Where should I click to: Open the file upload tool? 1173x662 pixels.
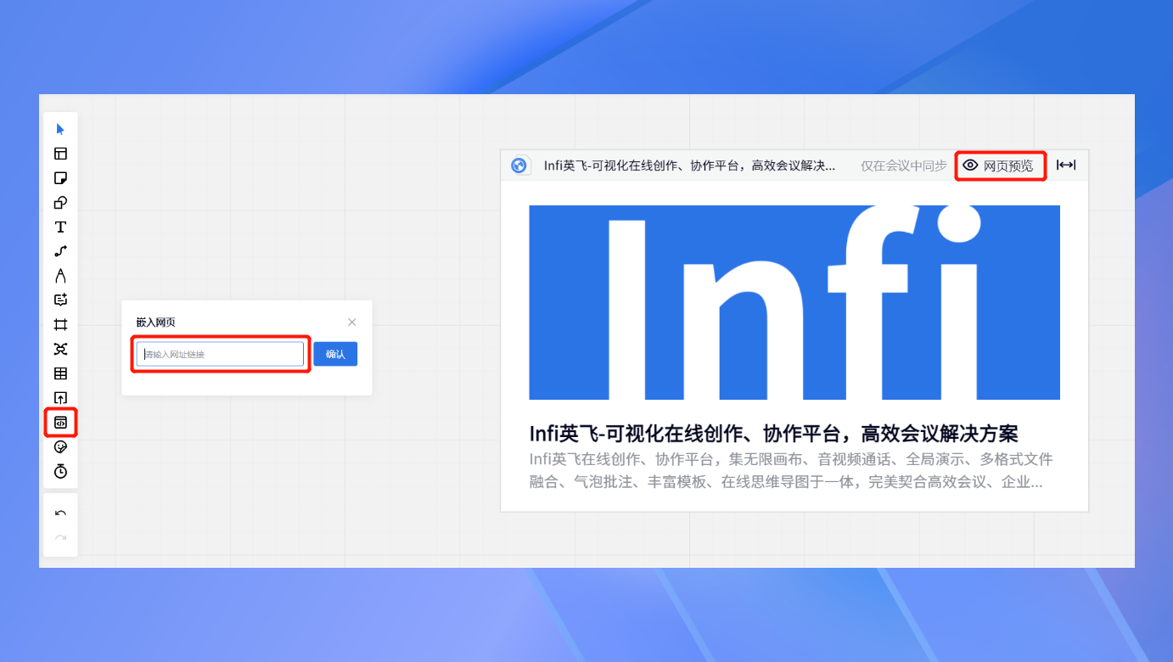[60, 398]
